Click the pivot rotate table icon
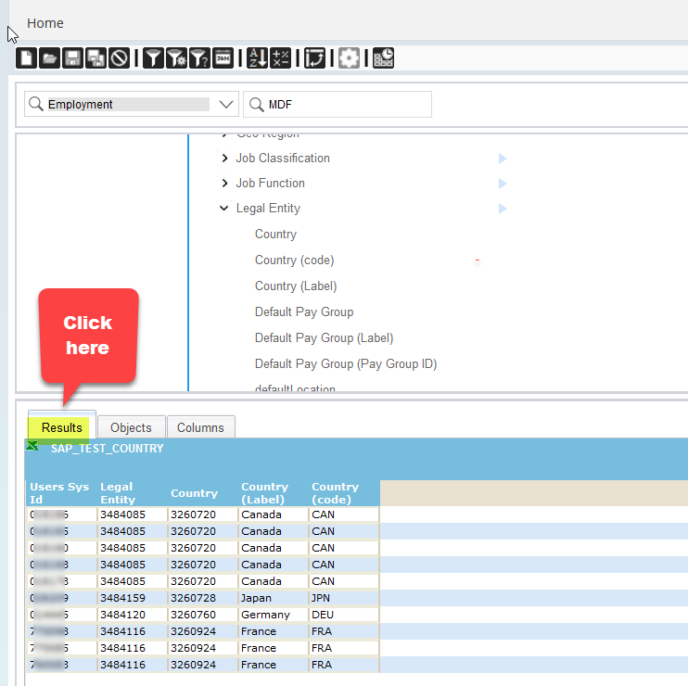This screenshot has width=688, height=686. (314, 57)
